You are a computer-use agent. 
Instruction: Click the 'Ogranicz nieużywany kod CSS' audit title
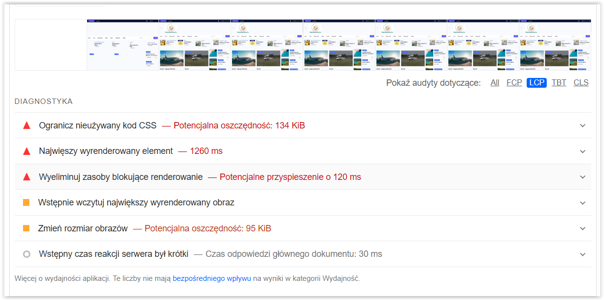pyautogui.click(x=98, y=125)
